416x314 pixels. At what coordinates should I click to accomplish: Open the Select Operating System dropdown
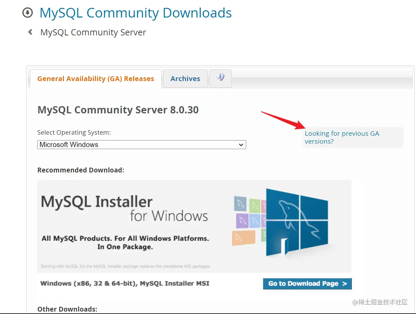(141, 145)
